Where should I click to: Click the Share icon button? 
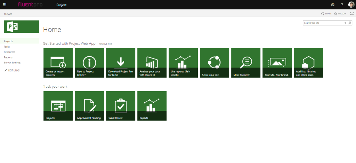[326, 14]
